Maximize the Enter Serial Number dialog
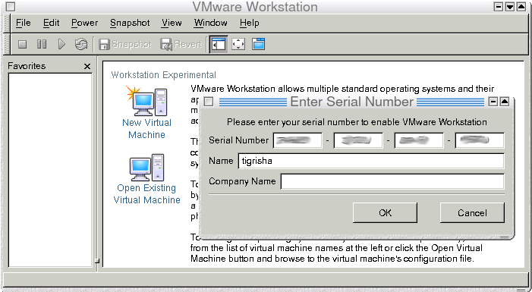Viewport: 532px width, 292px height. [505, 102]
